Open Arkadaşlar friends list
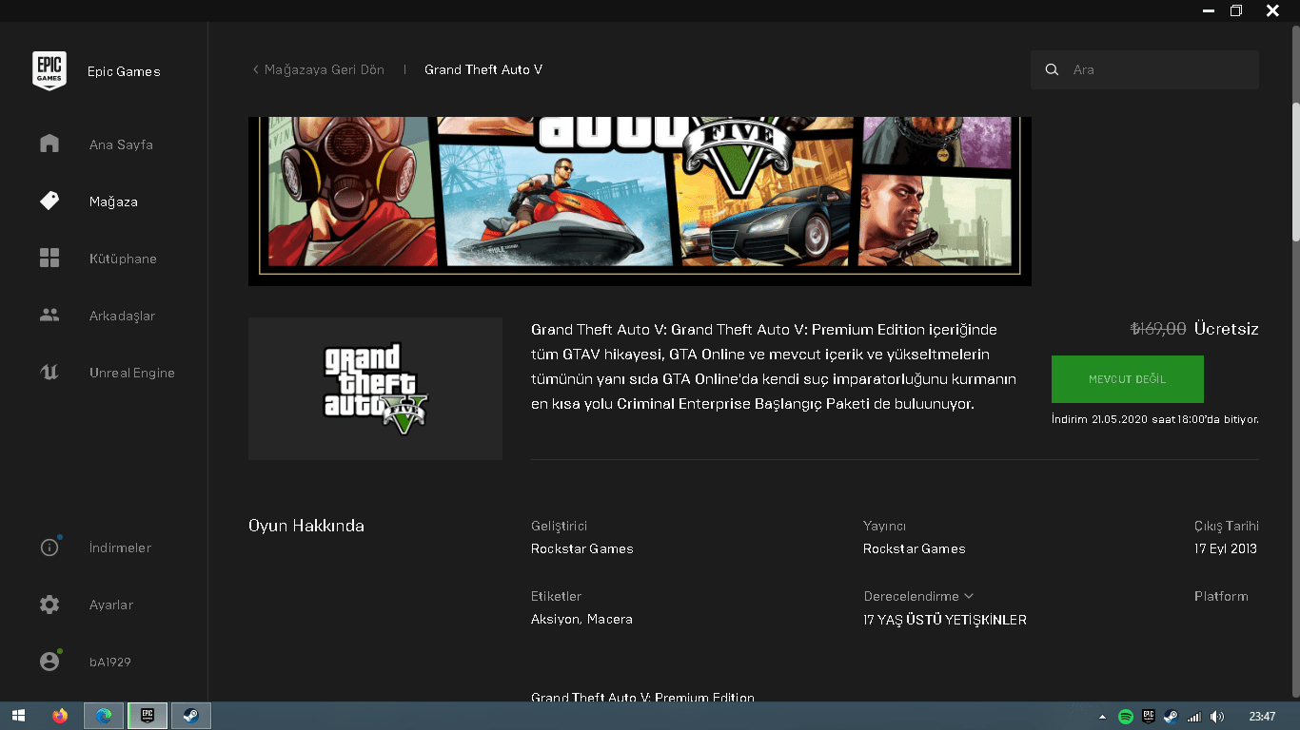 (x=122, y=316)
